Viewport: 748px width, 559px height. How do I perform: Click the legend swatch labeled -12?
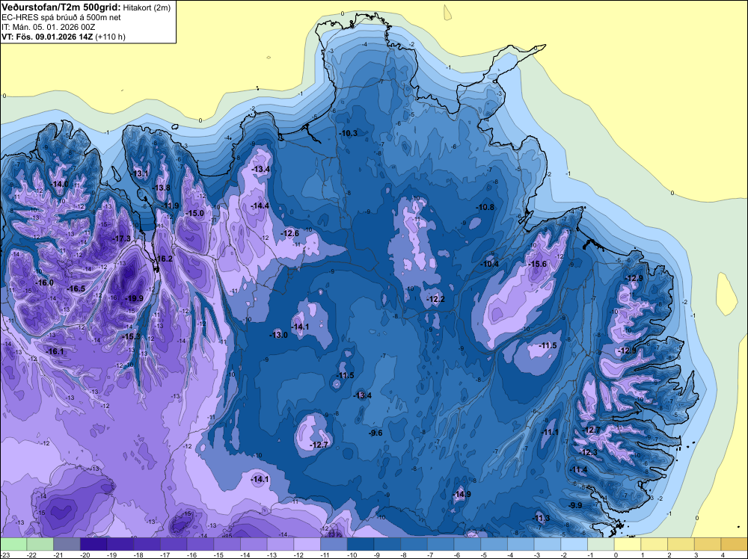tap(307, 544)
